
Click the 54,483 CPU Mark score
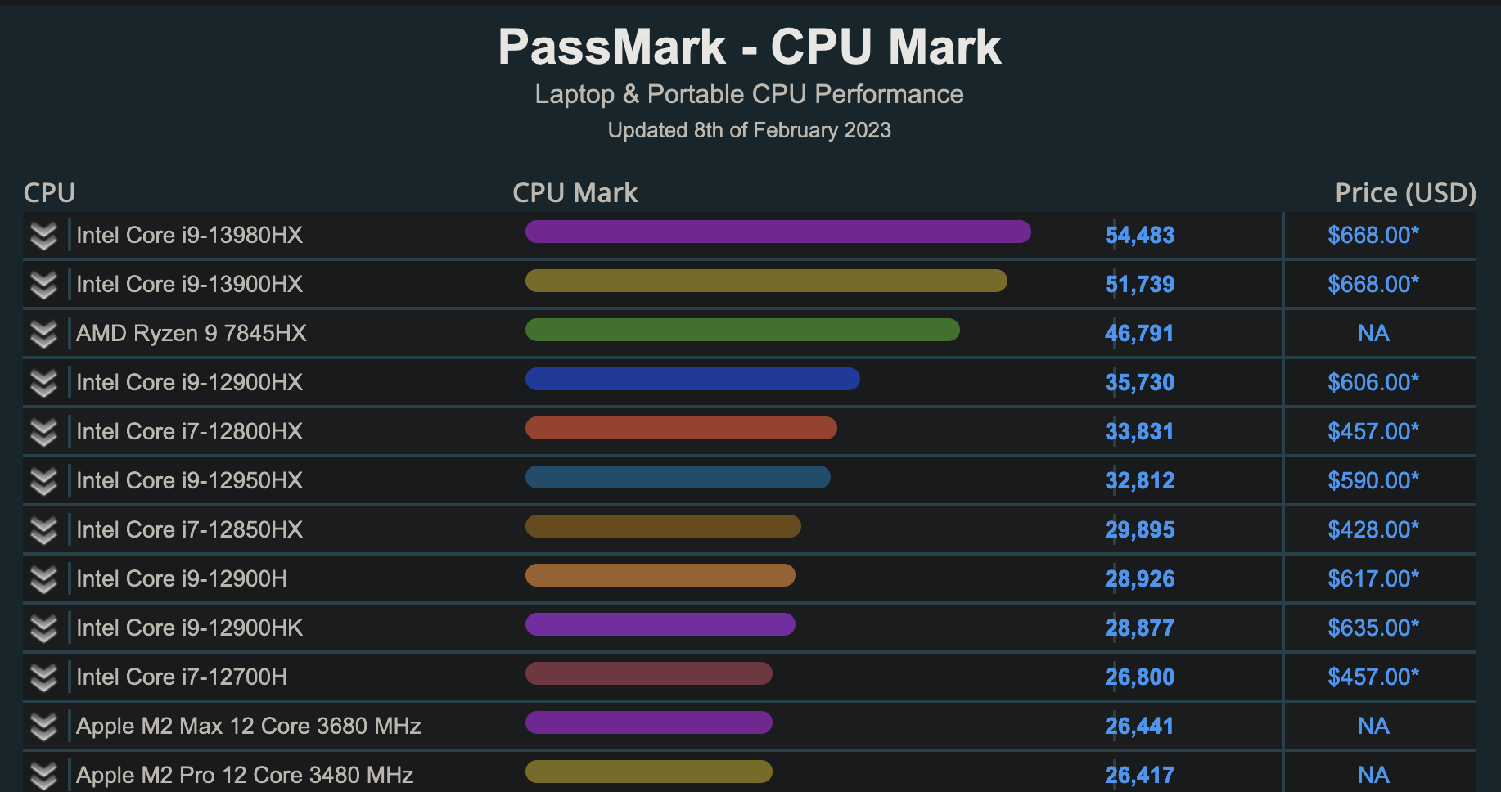point(1139,236)
